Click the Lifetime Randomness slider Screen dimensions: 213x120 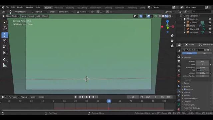pyautogui.click(x=202, y=76)
